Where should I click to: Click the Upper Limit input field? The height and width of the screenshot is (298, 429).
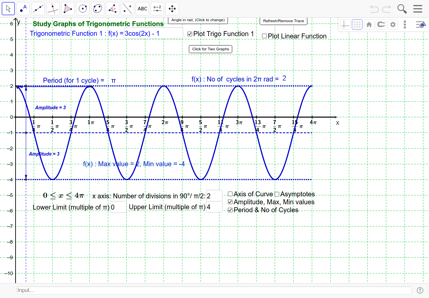tap(214, 207)
